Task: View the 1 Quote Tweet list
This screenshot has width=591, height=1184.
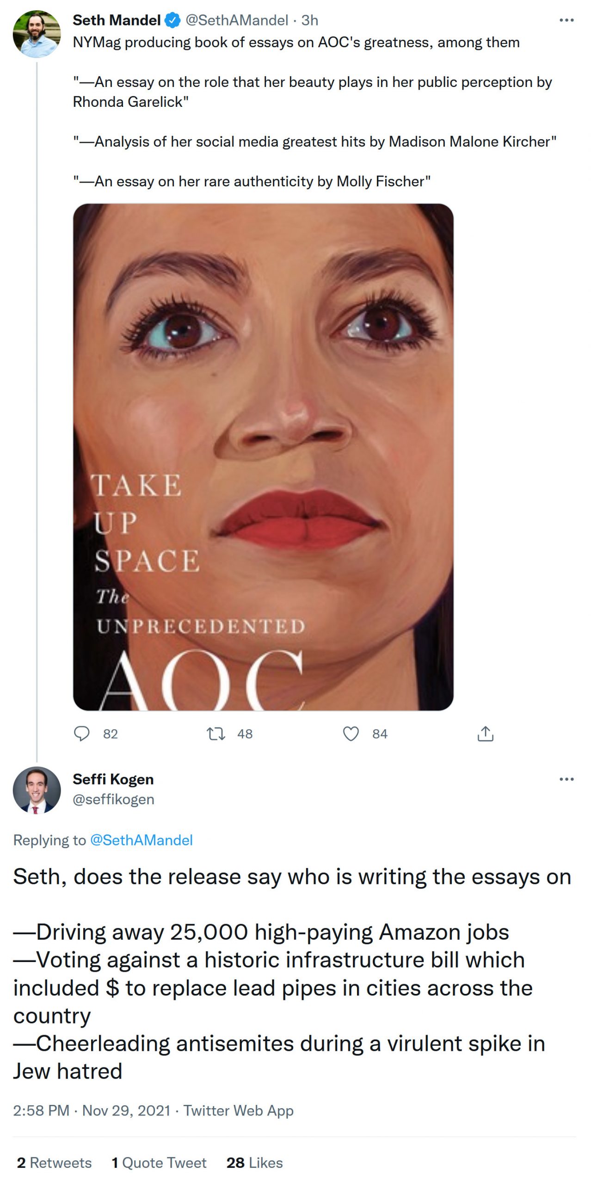Action: coord(159,1162)
